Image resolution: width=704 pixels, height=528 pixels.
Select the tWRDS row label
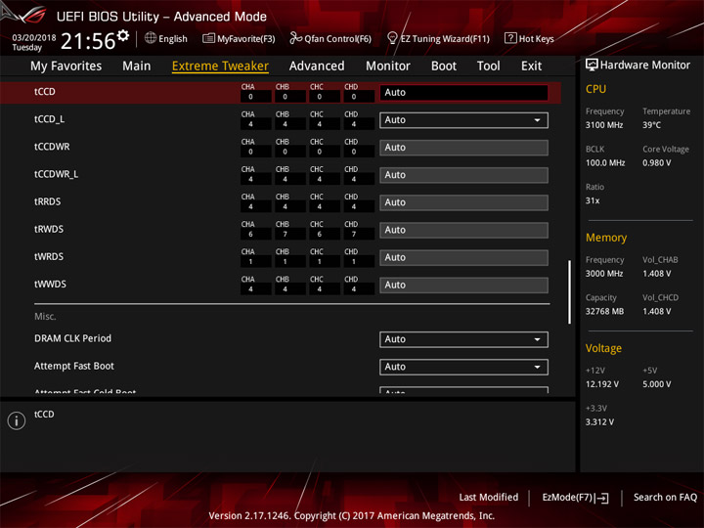click(x=49, y=257)
